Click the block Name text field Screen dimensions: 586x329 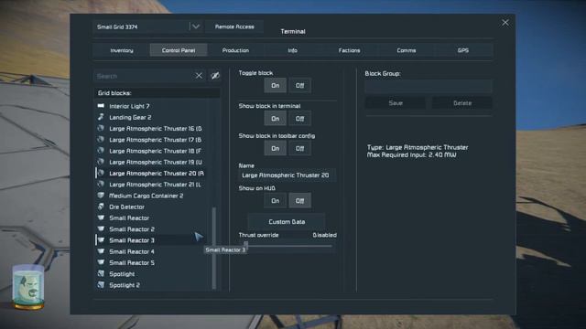[287, 175]
